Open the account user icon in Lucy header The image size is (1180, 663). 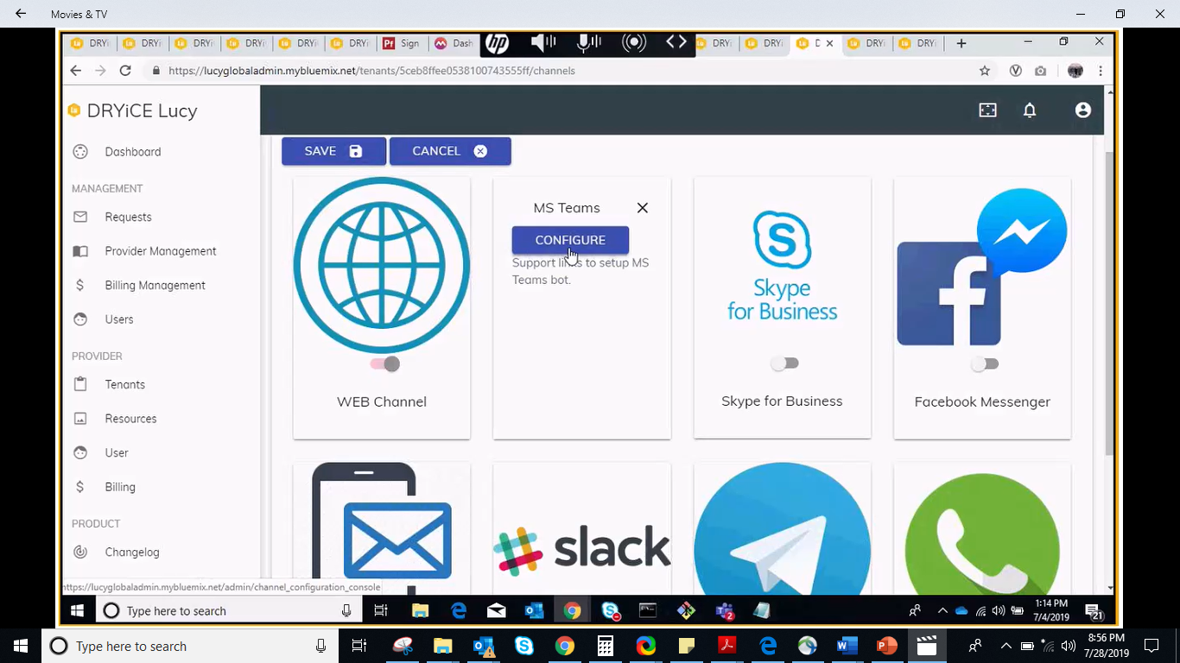click(x=1083, y=110)
